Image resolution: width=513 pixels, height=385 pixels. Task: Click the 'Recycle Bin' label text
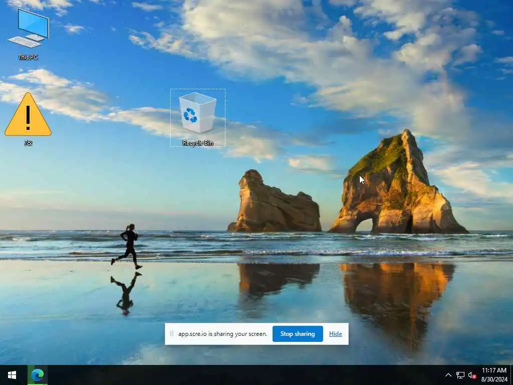[197, 143]
